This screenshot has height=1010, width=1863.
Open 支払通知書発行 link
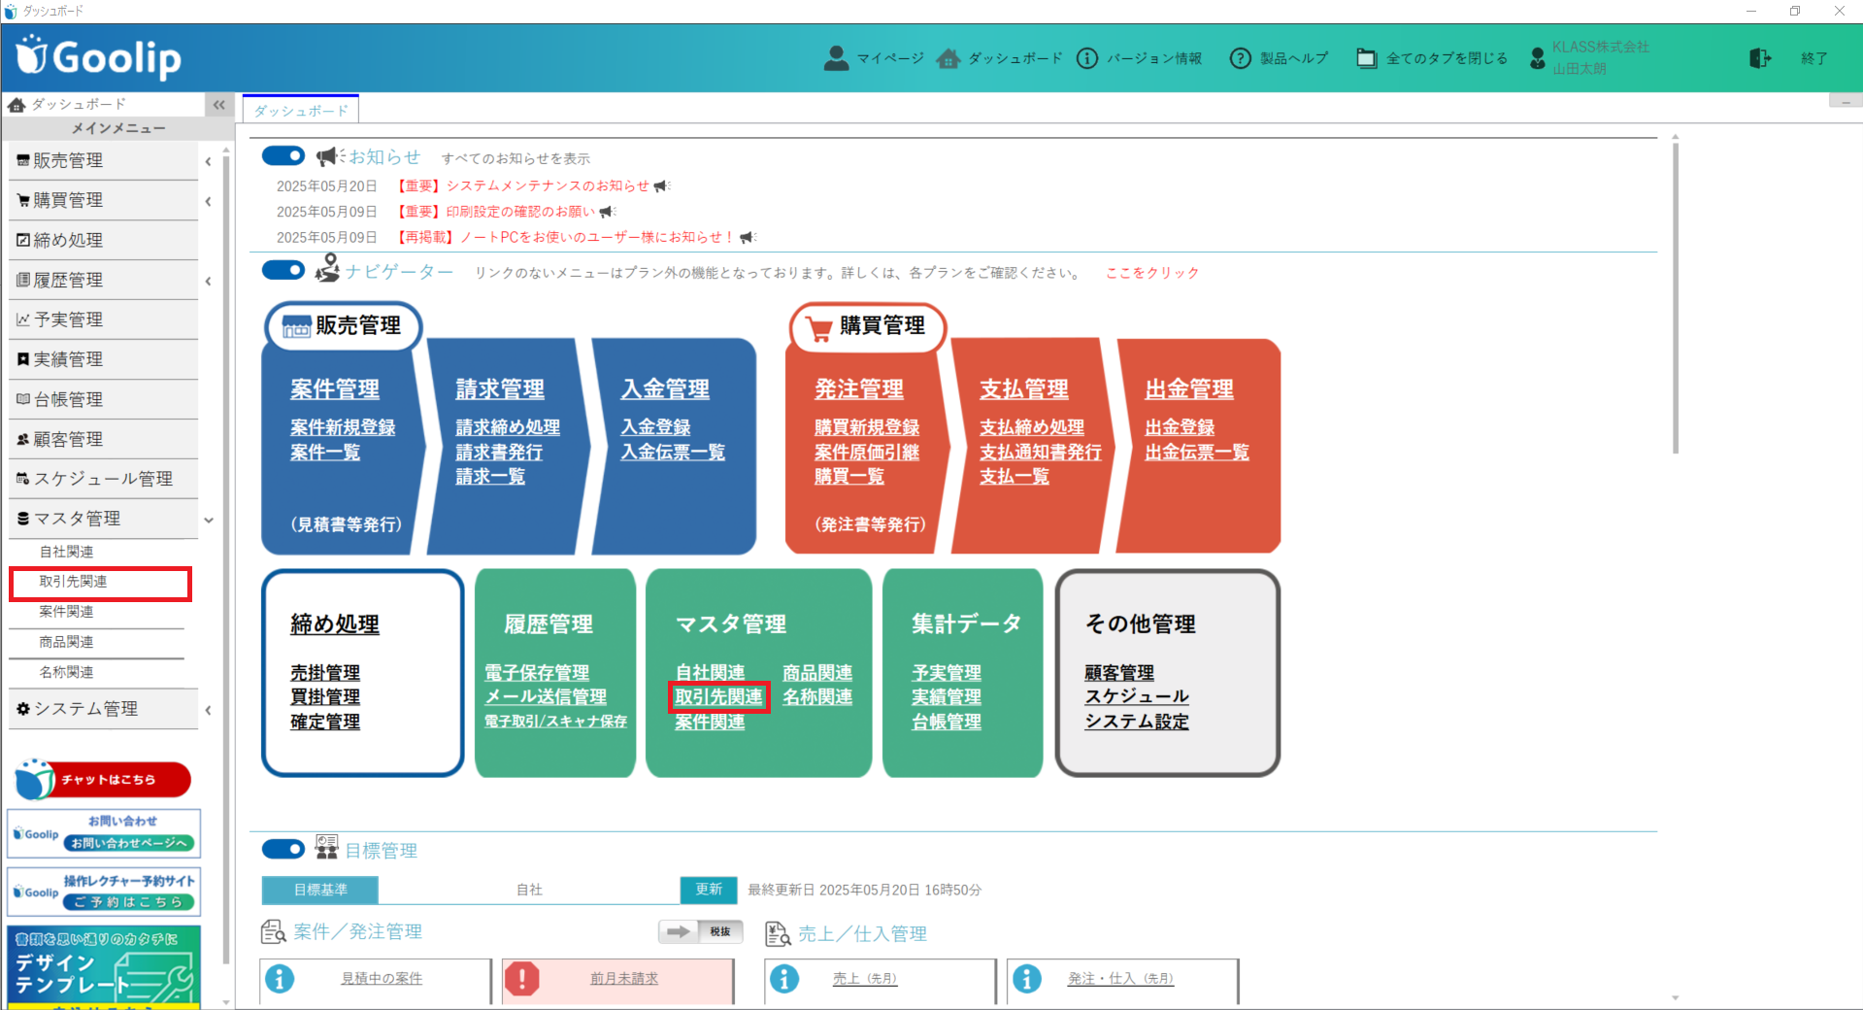point(1041,453)
